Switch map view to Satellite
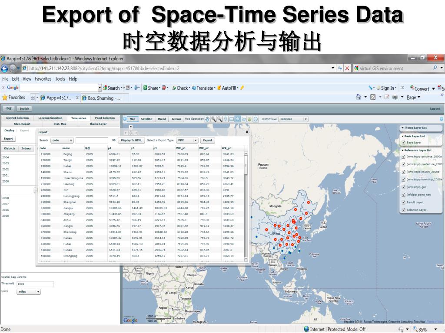 [146, 119]
